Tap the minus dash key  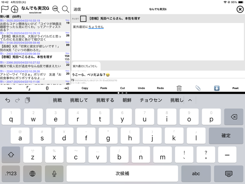tap(227, 154)
